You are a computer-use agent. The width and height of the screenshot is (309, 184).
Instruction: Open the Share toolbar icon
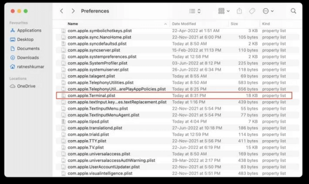[x=240, y=11]
